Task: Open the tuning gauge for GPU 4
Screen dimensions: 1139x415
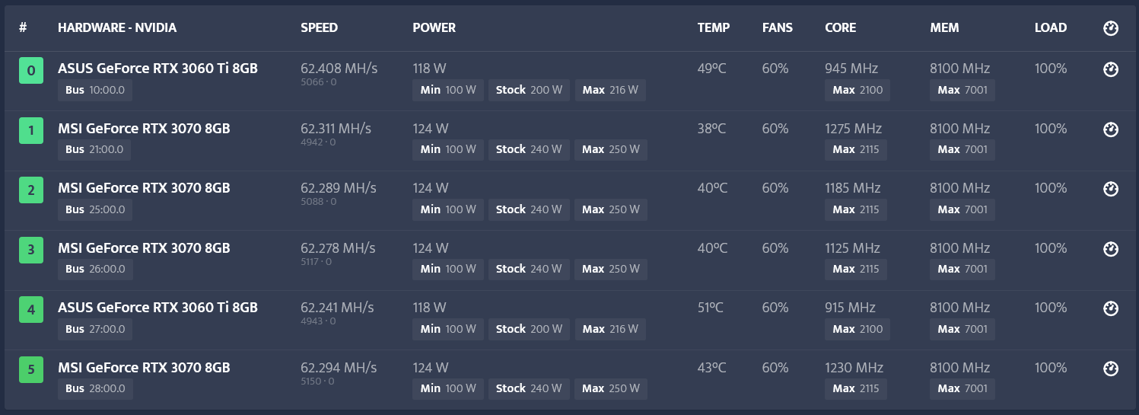Action: [x=1110, y=308]
